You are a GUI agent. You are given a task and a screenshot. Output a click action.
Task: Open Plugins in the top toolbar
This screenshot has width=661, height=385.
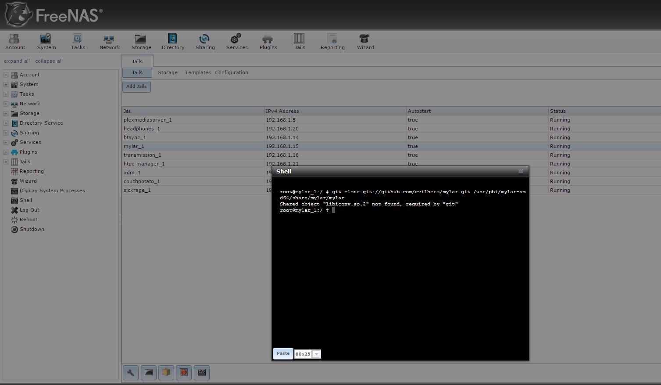[268, 42]
